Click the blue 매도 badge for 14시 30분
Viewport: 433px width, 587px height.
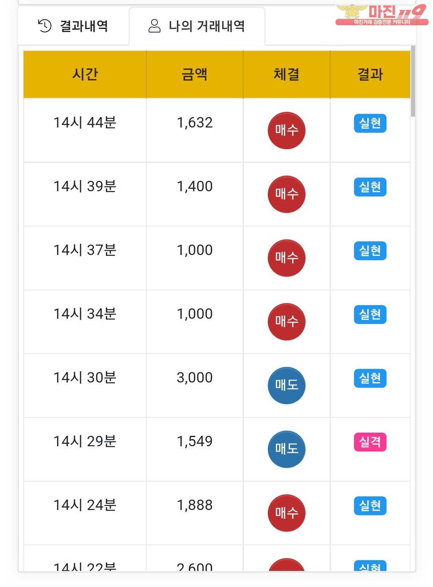(x=286, y=385)
